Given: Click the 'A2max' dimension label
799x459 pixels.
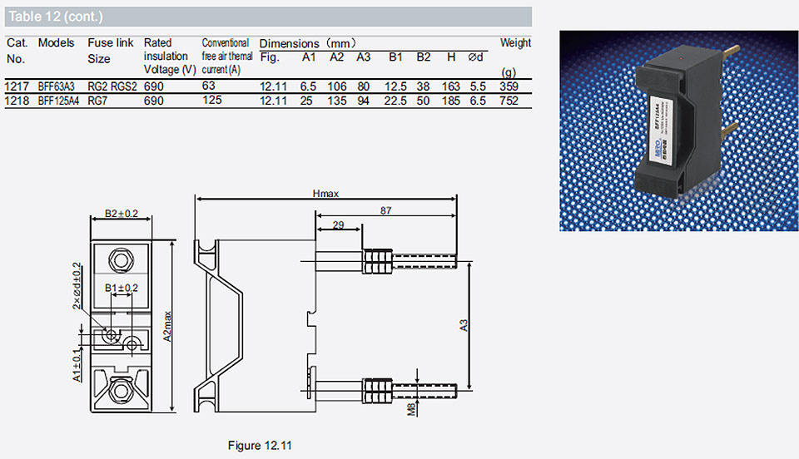Looking at the screenshot, I should [x=167, y=326].
